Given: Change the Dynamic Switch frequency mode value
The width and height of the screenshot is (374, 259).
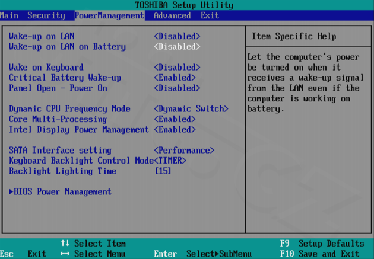Looking at the screenshot, I should (x=191, y=109).
